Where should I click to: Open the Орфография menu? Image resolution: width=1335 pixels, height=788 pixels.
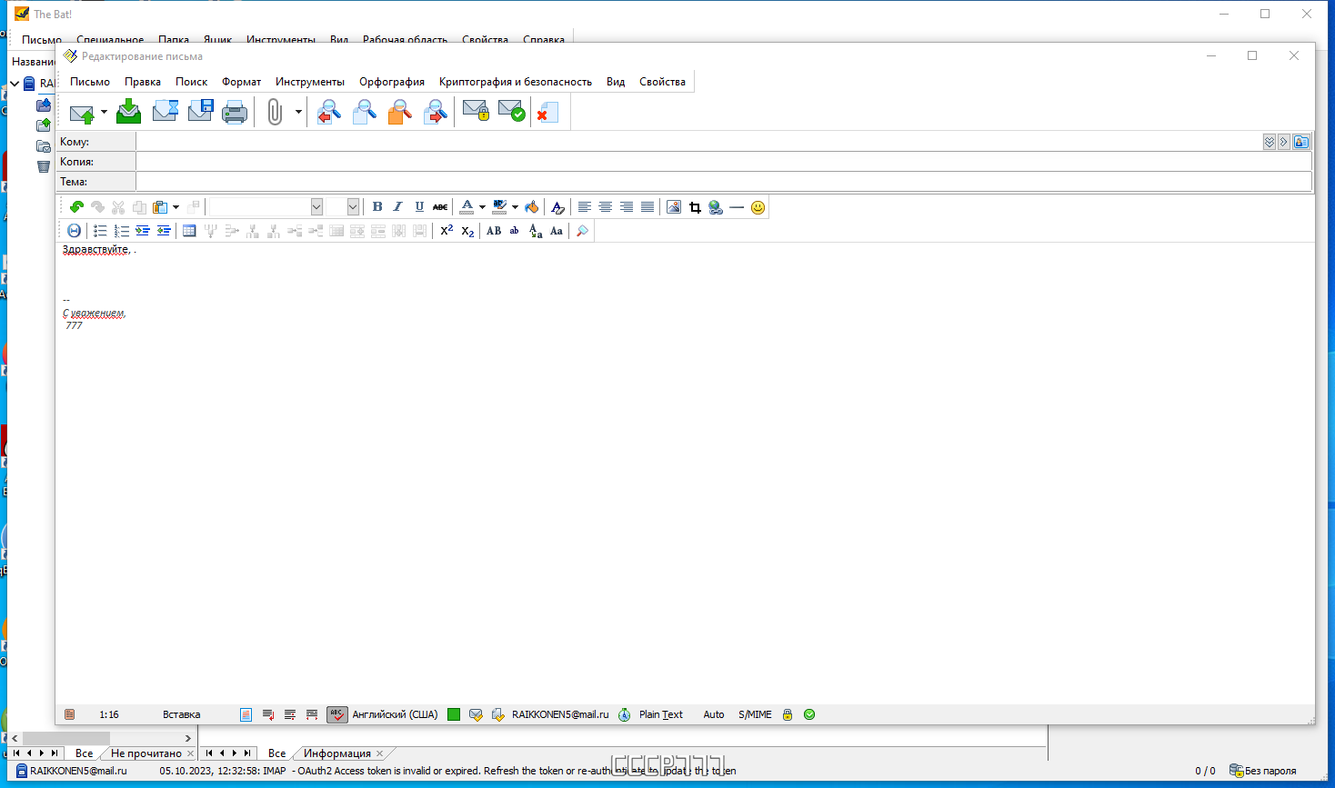point(392,82)
